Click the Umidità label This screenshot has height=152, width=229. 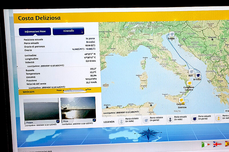click(31, 77)
